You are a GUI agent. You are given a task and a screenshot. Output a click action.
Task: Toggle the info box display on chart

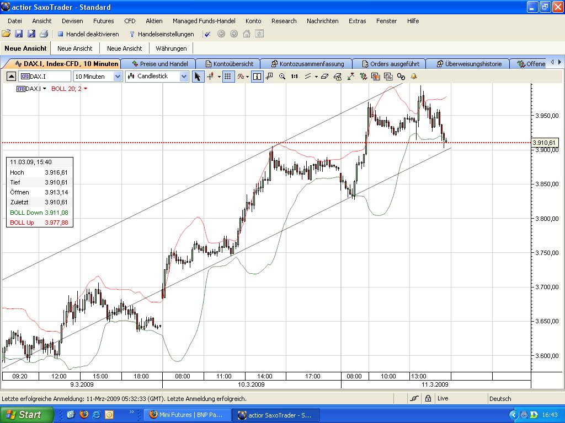[257, 77]
